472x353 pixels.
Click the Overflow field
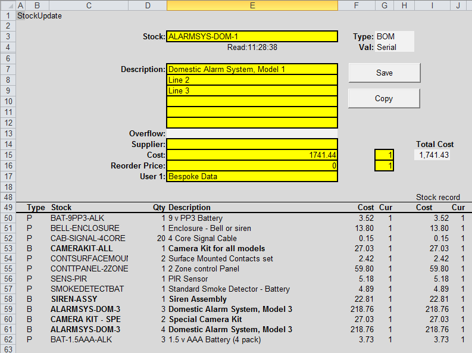point(252,133)
